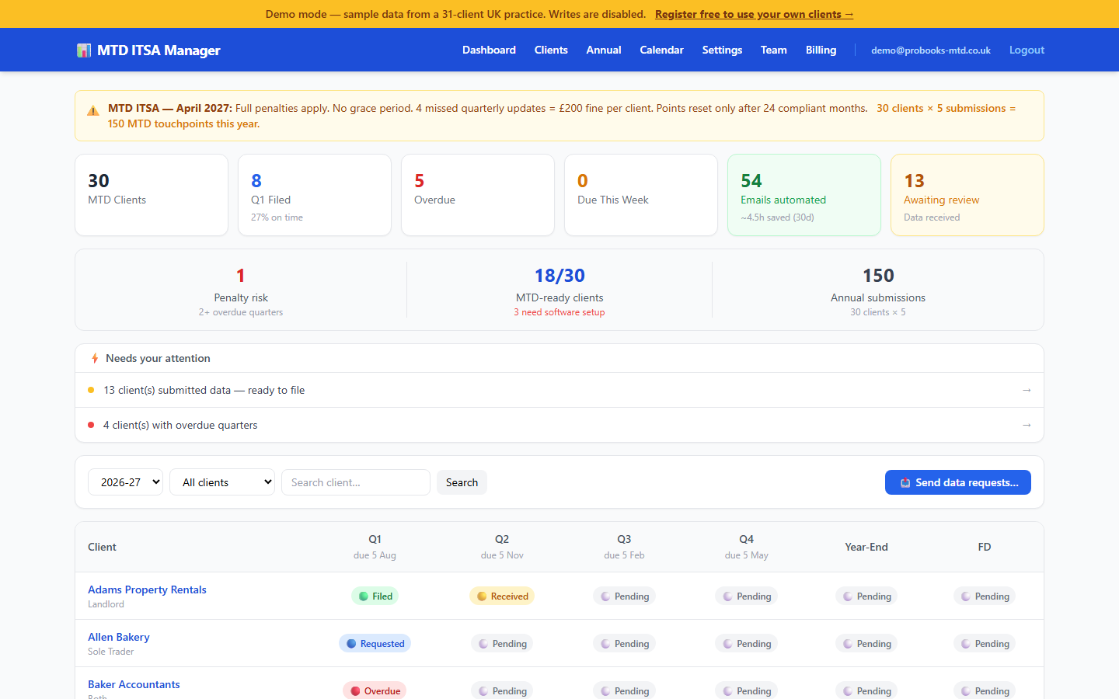This screenshot has height=699, width=1119.
Task: Go to the Clients page
Action: pos(551,50)
